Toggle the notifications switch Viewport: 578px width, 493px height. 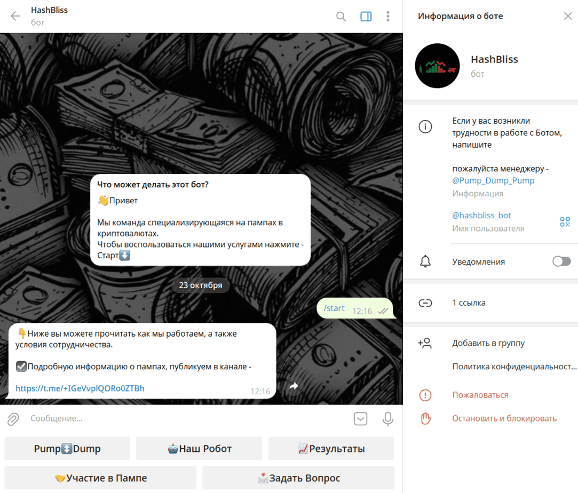561,261
